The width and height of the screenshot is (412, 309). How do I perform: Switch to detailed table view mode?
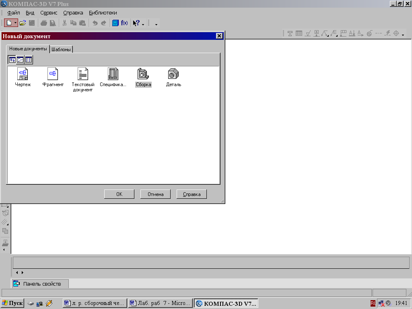click(29, 60)
